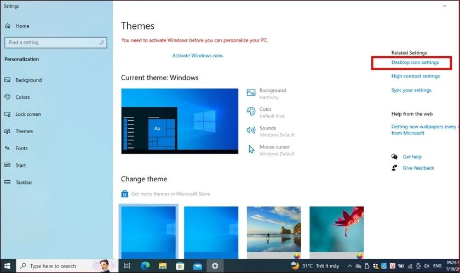Click the blue square tray app icon
This screenshot has height=273, width=460.
click(x=384, y=266)
